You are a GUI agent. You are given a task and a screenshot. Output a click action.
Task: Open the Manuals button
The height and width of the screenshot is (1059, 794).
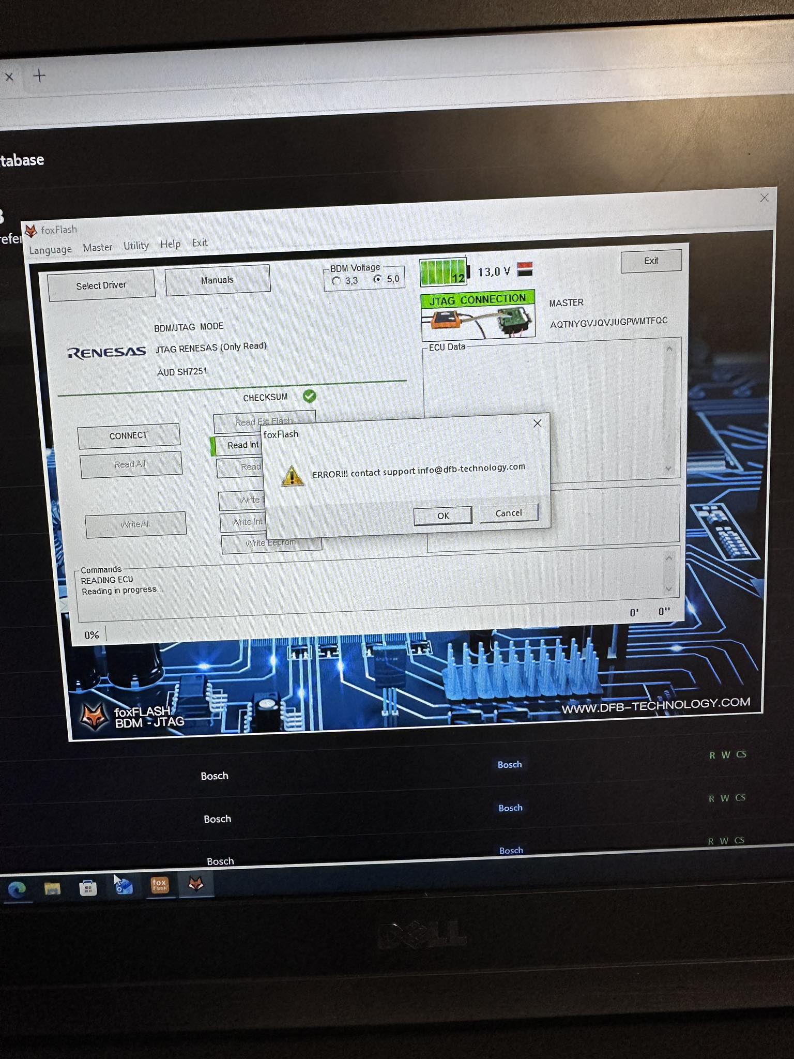pyautogui.click(x=218, y=280)
